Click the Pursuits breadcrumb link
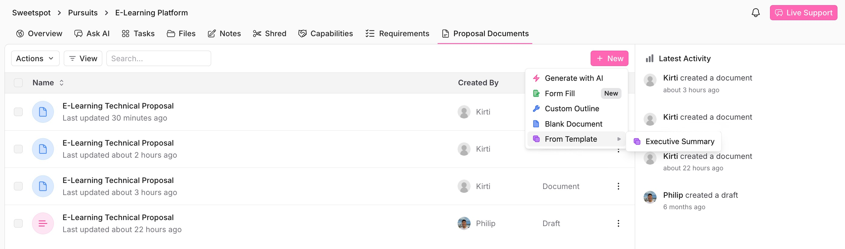 coord(83,13)
